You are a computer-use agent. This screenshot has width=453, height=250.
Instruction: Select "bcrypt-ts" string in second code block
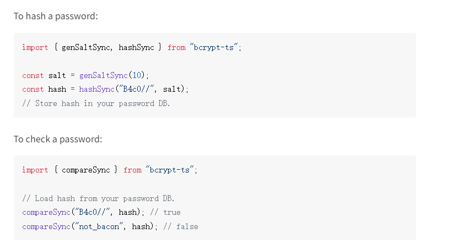(x=170, y=170)
